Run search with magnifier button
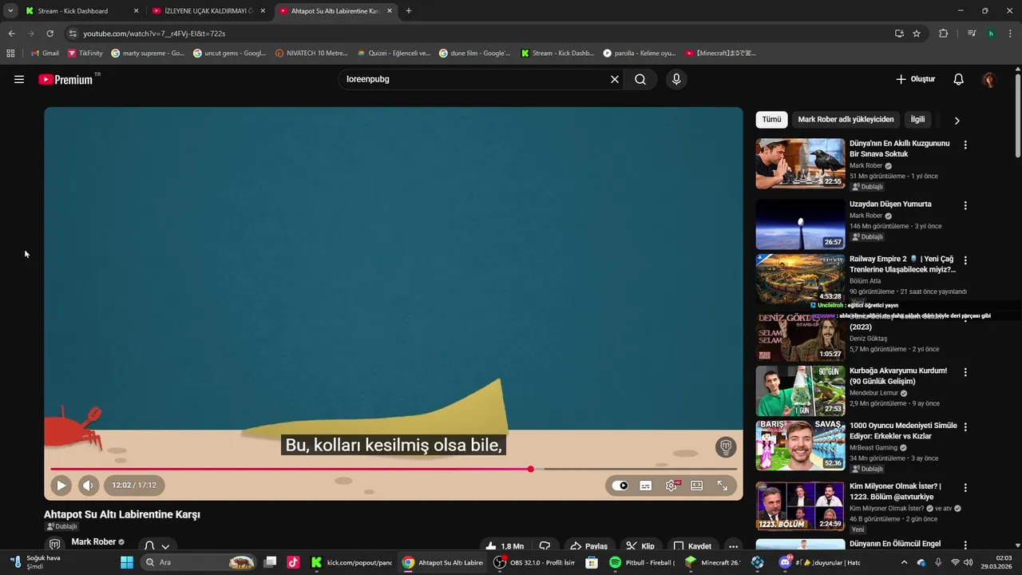 640,79
